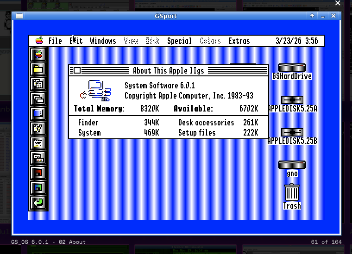Click the date and time clock display
This screenshot has width=352, height=254.
point(296,41)
